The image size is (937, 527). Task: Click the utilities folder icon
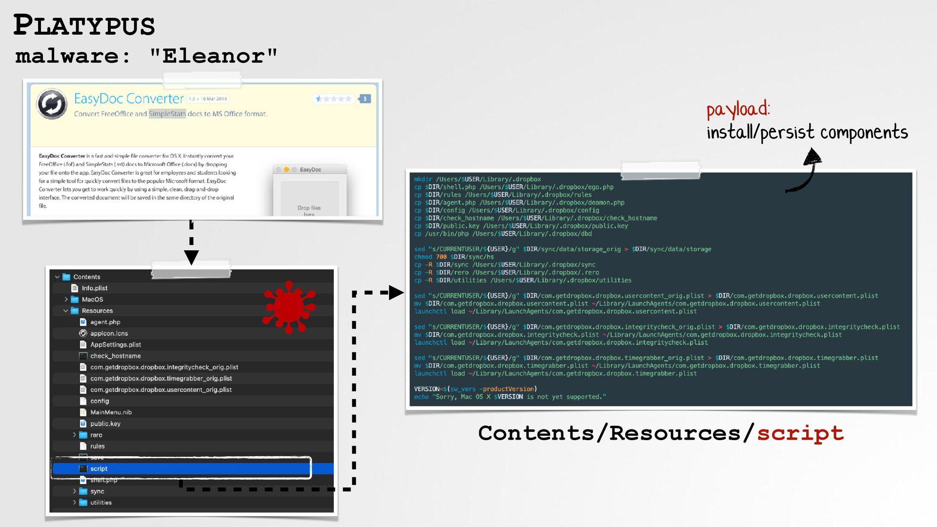83,502
